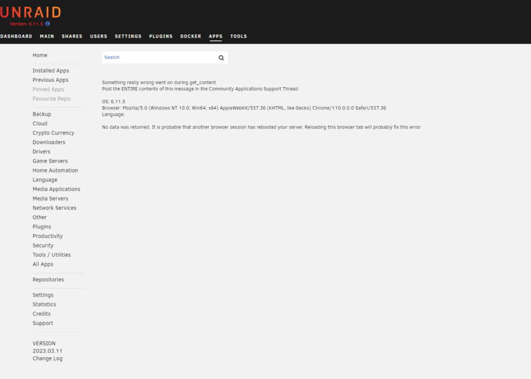531x379 pixels.
Task: Click the search magnifier icon
Action: [221, 58]
